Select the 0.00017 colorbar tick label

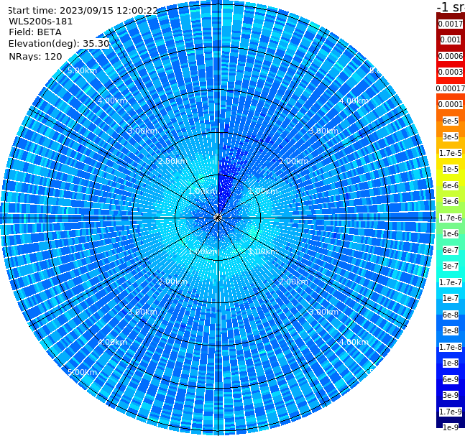tap(451, 88)
